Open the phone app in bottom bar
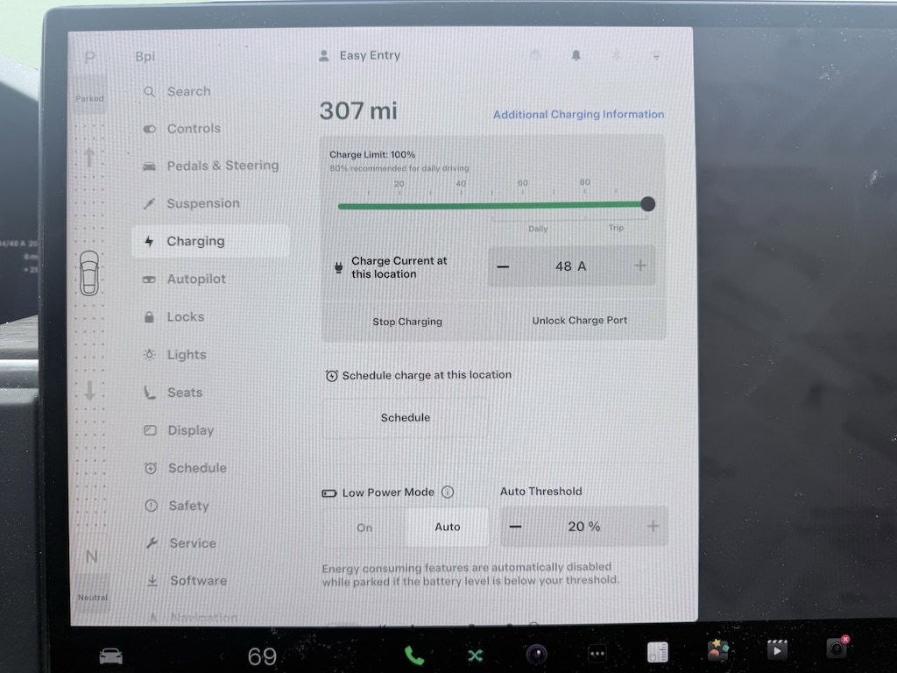This screenshot has height=673, width=897. [x=413, y=654]
